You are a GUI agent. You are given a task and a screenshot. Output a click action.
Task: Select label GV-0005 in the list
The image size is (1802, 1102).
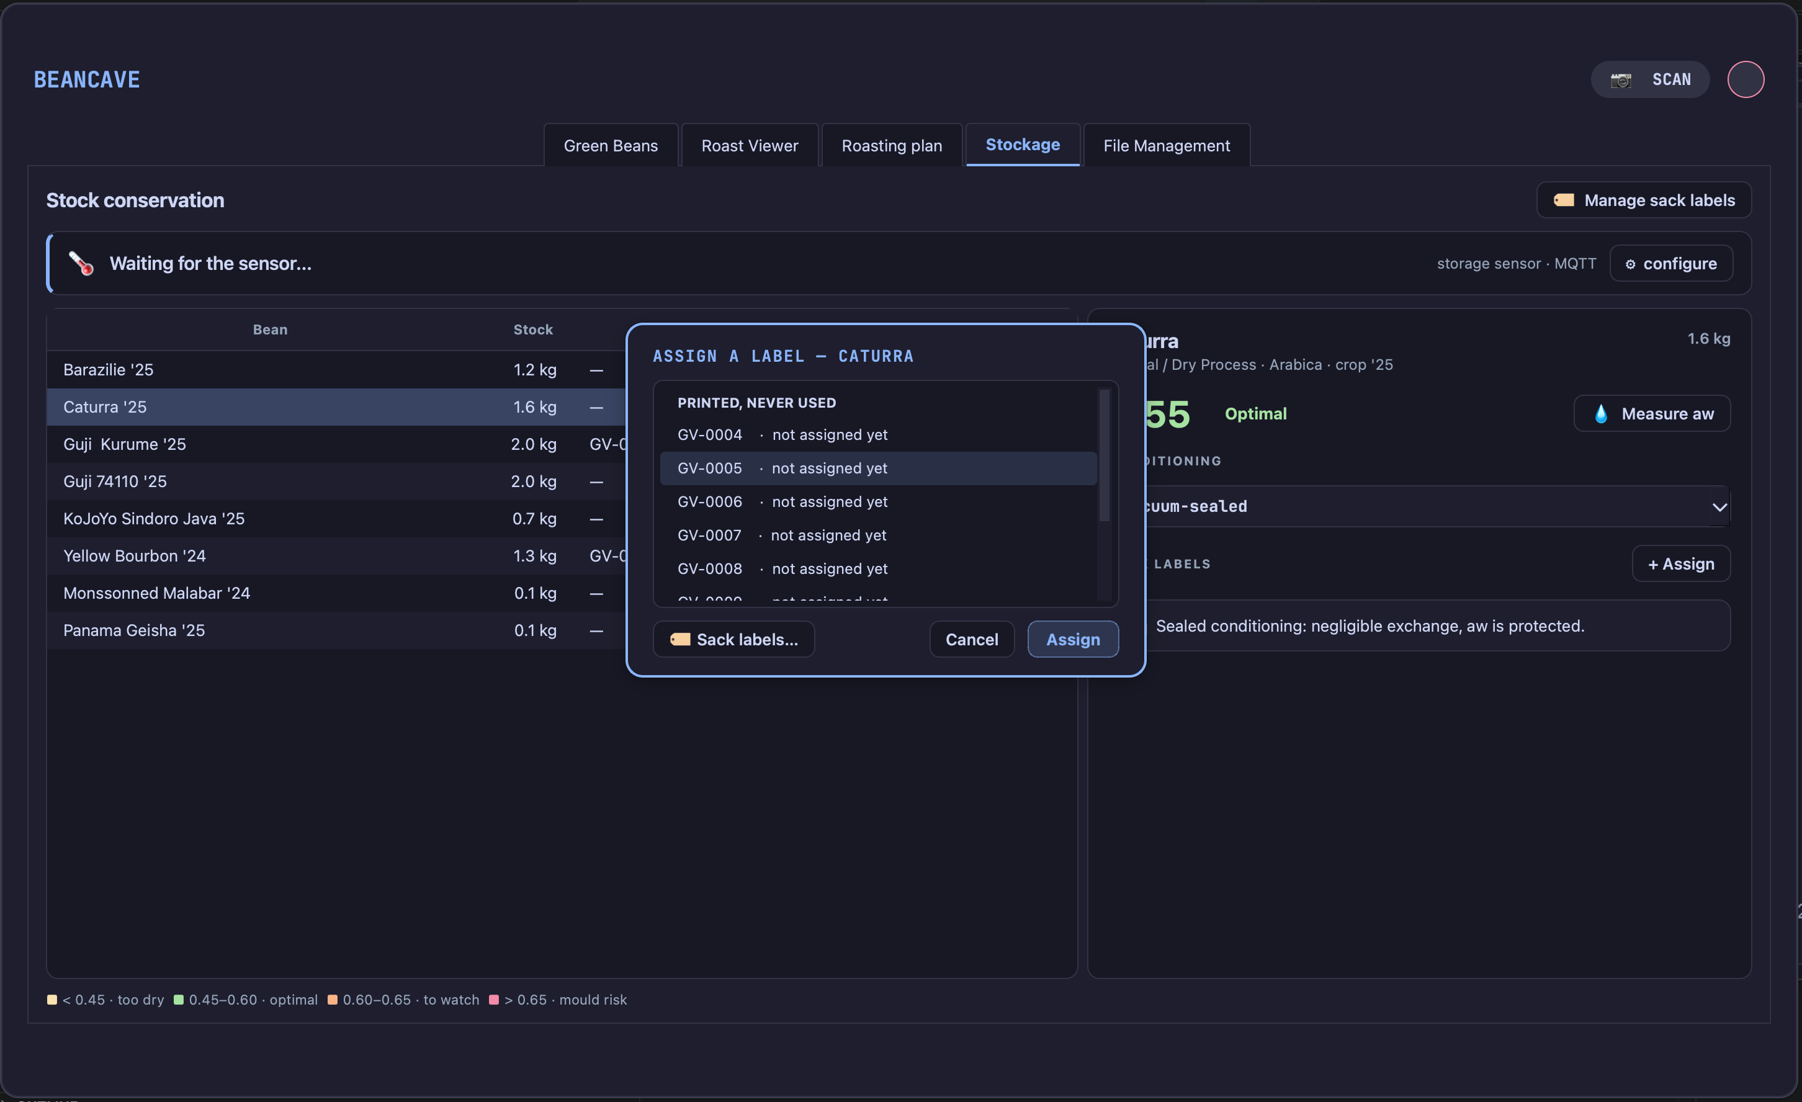coord(877,468)
